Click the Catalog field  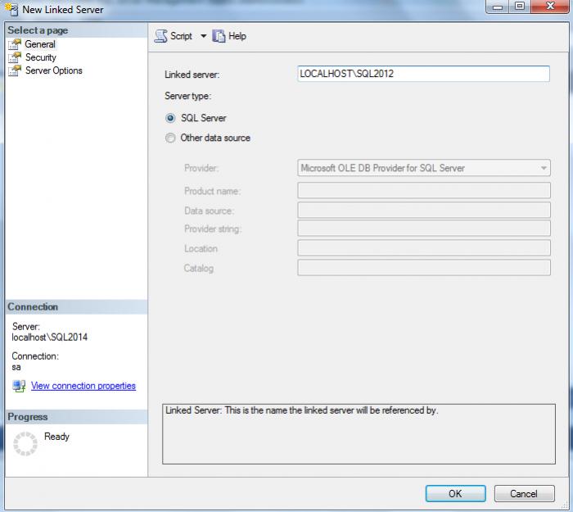(424, 268)
